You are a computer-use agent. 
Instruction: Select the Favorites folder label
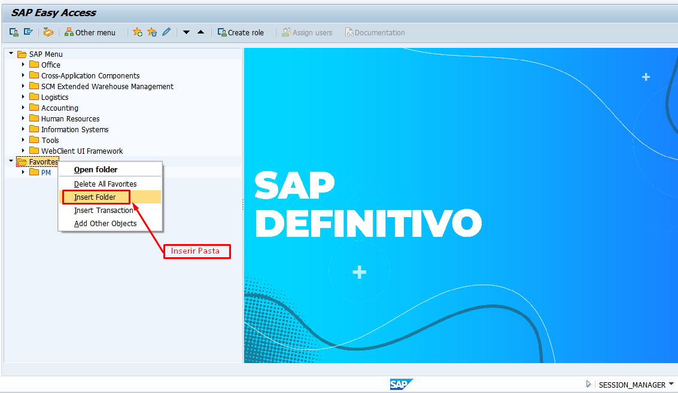point(43,162)
